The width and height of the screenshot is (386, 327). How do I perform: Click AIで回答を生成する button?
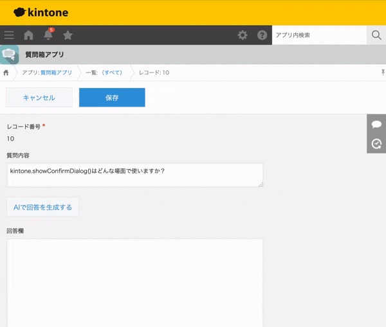(x=43, y=207)
